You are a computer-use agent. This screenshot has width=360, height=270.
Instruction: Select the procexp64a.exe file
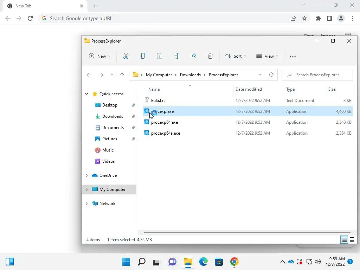coord(248,133)
